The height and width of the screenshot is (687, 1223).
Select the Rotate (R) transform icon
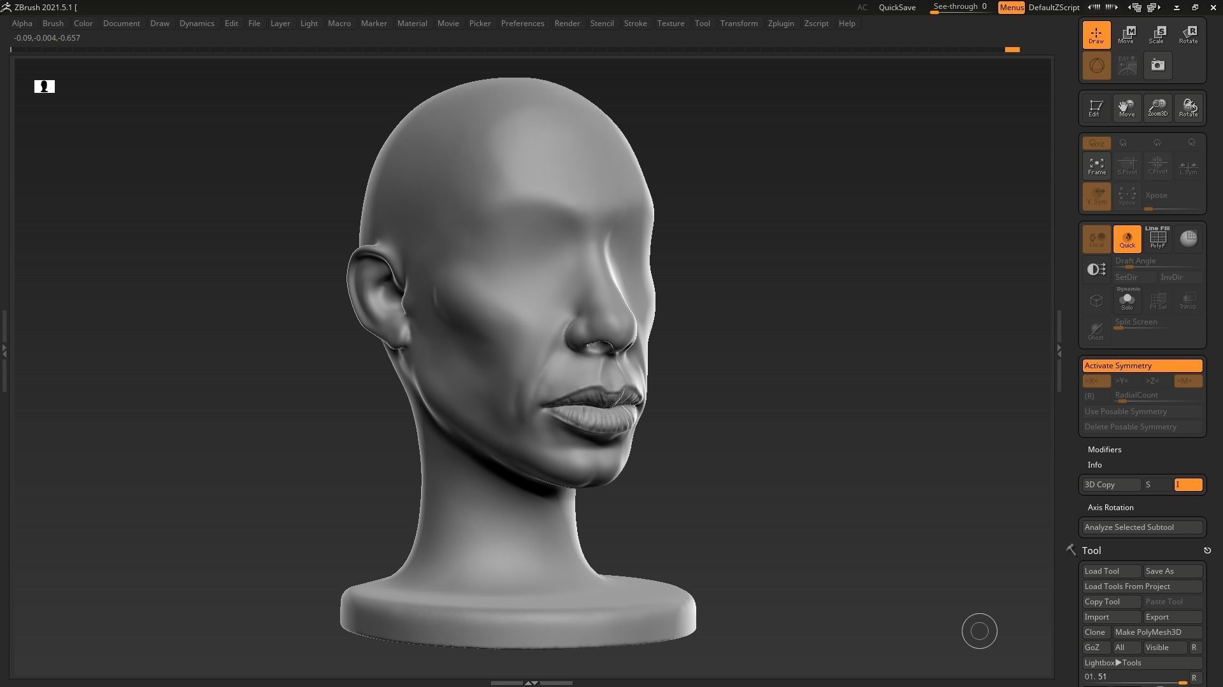pyautogui.click(x=1188, y=34)
